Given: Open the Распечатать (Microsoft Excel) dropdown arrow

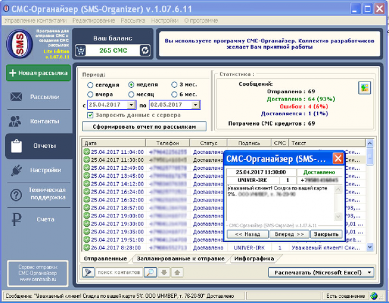Looking at the screenshot, I should 369,272.
